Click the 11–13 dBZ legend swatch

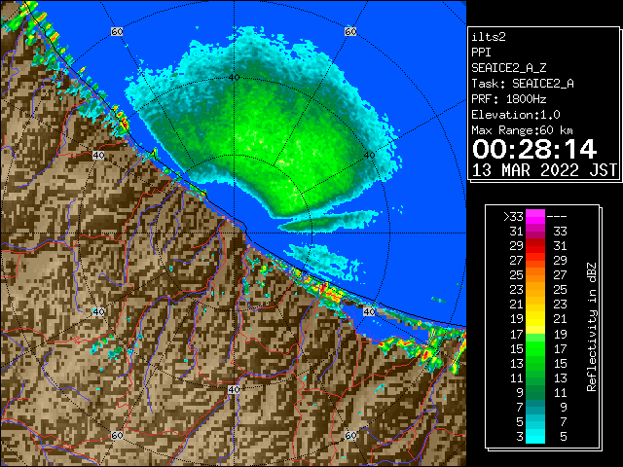click(x=534, y=377)
